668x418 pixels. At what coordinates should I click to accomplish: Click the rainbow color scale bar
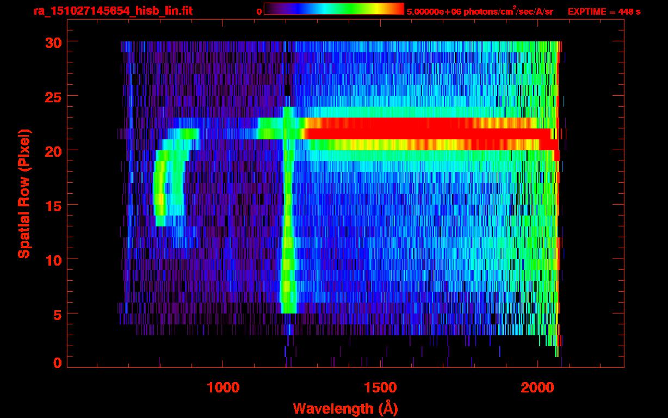pos(334,9)
